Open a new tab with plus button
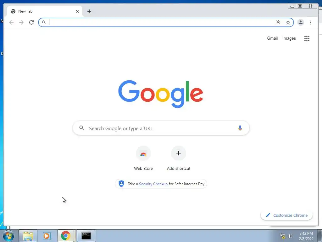Viewport: 322px width, 242px height. click(x=89, y=11)
